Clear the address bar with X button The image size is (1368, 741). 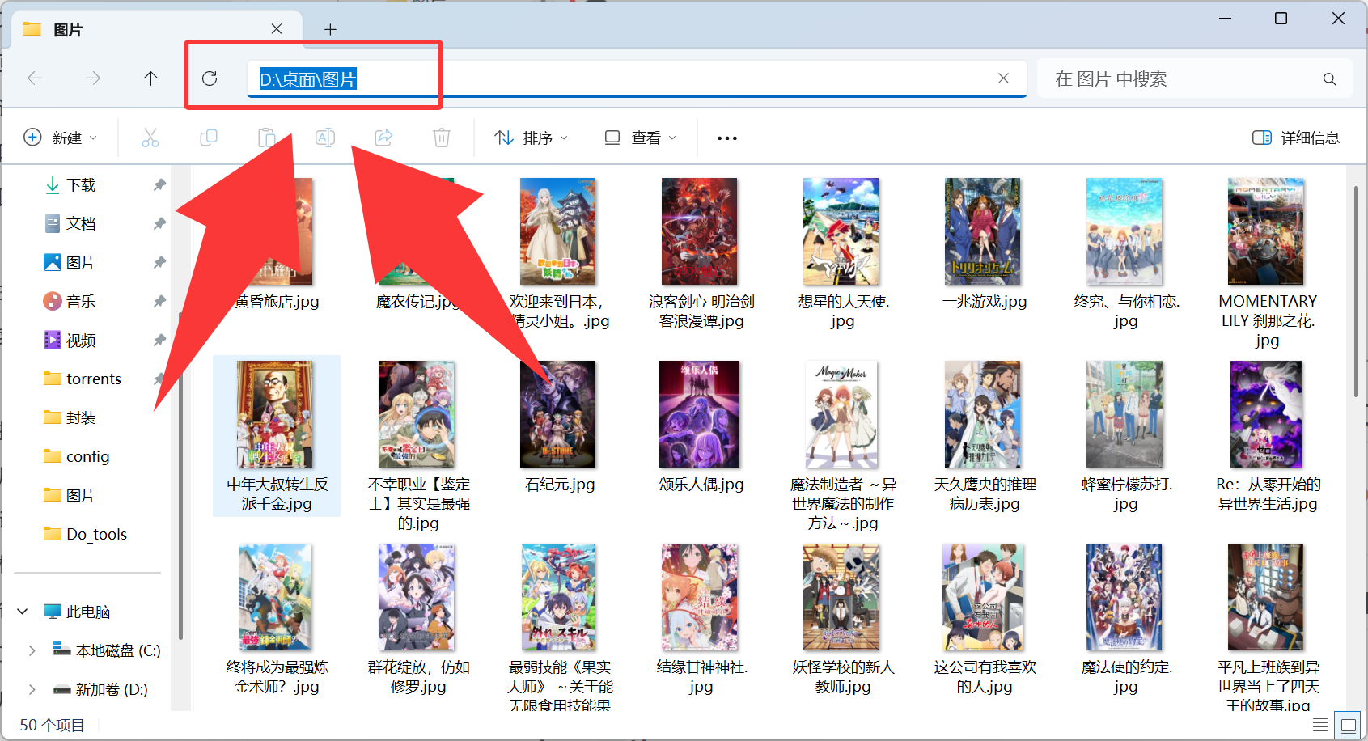point(1003,78)
